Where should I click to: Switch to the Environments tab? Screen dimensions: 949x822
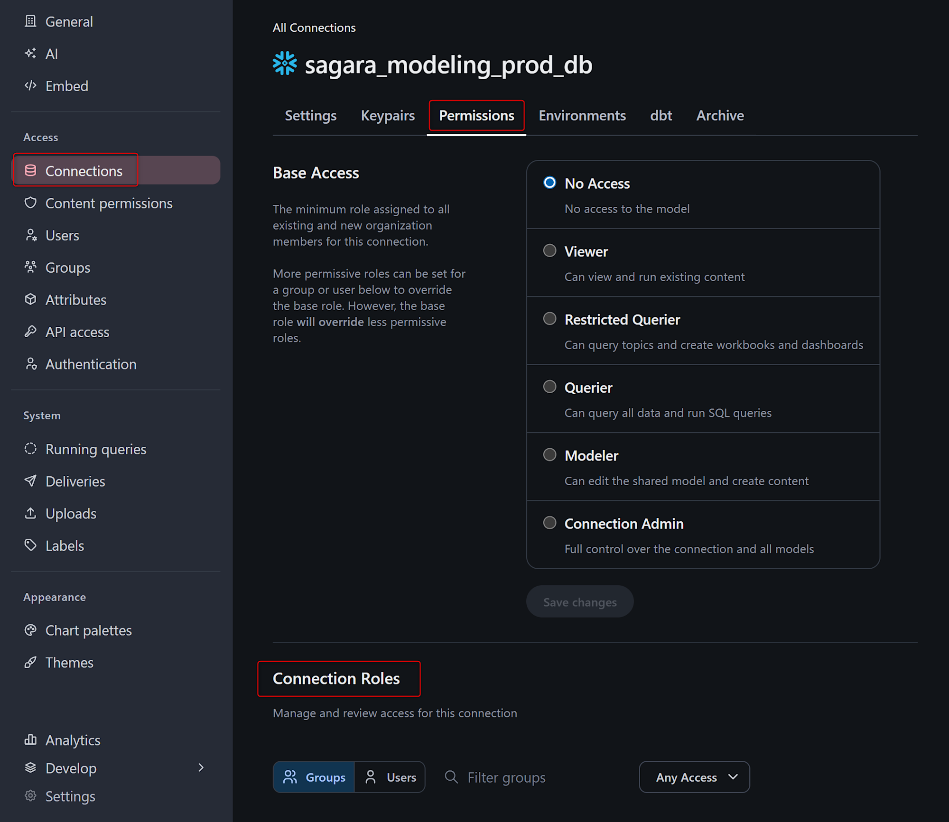point(582,116)
